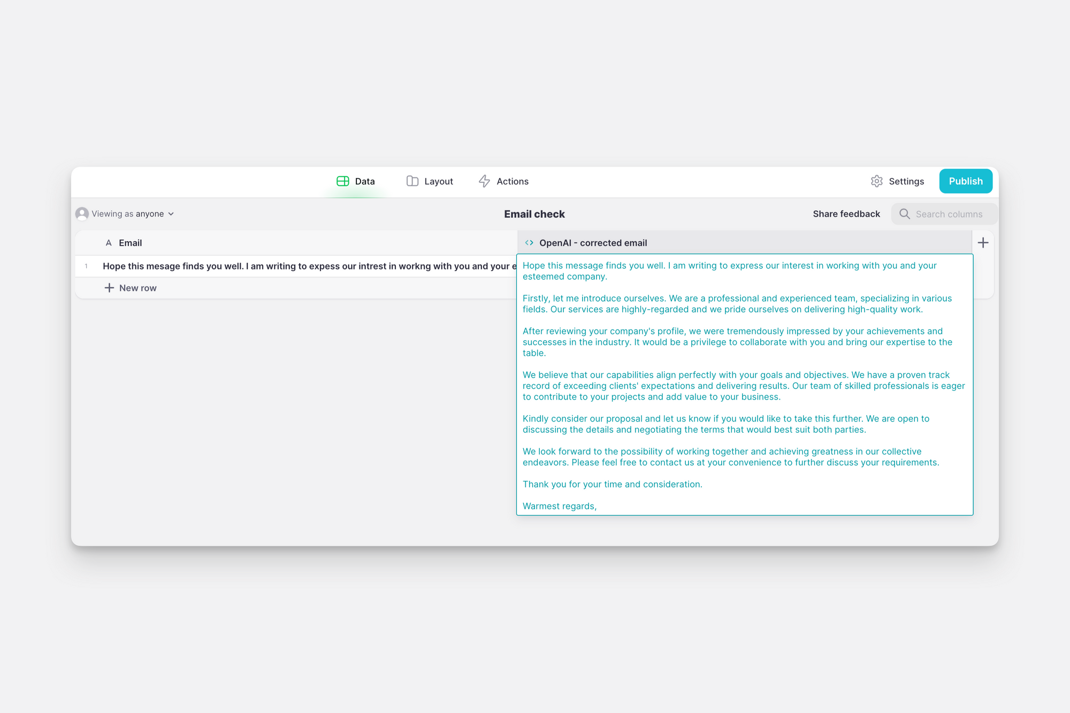Click the Data table grid icon
This screenshot has width=1070, height=713.
coord(343,181)
